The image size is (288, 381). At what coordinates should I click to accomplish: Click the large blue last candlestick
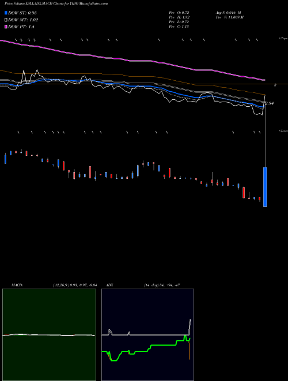pos(265,186)
